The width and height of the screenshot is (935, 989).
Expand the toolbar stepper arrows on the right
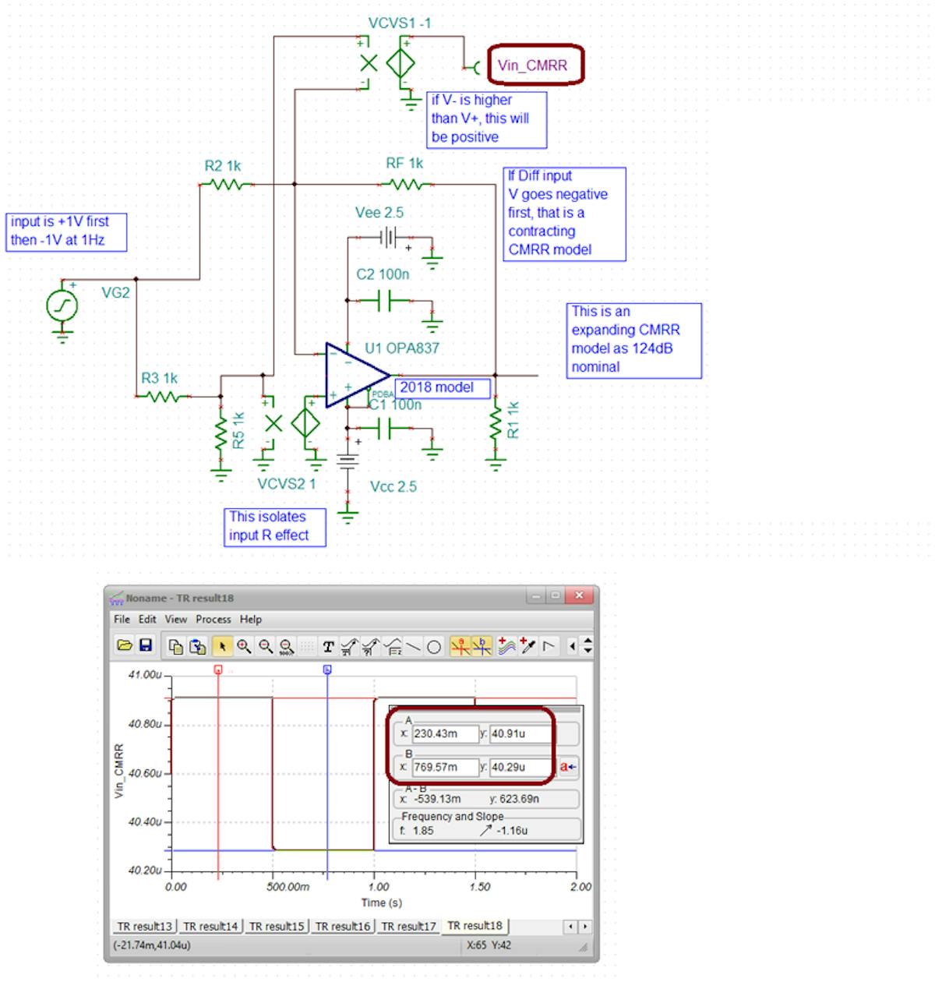point(587,647)
